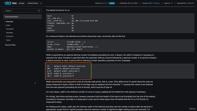The height and width of the screenshot is (111, 197).
Task: Click the Udemy watermark logo
Action: click(192, 109)
